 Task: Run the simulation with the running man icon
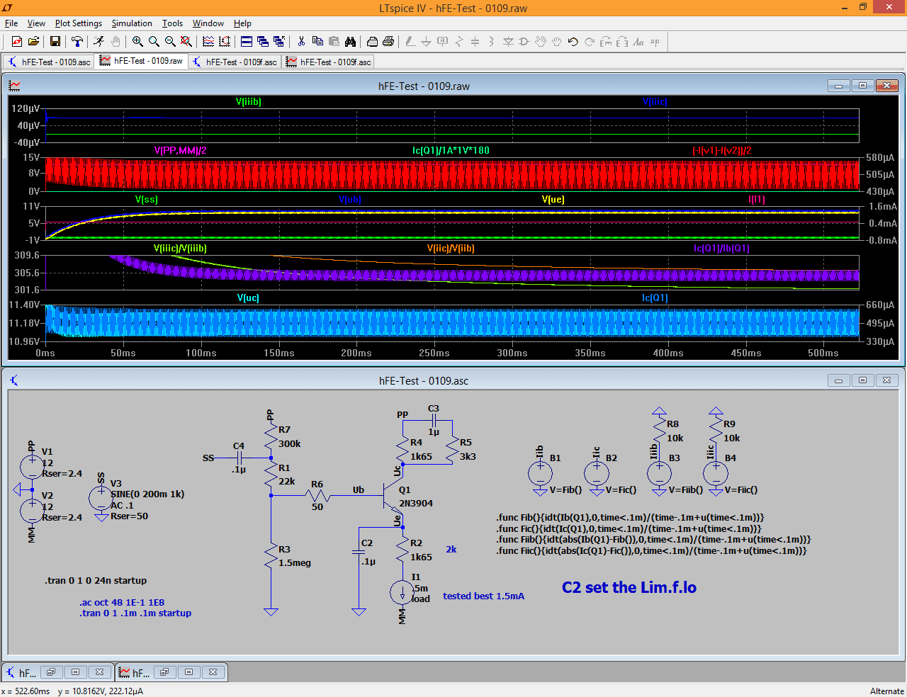point(99,42)
